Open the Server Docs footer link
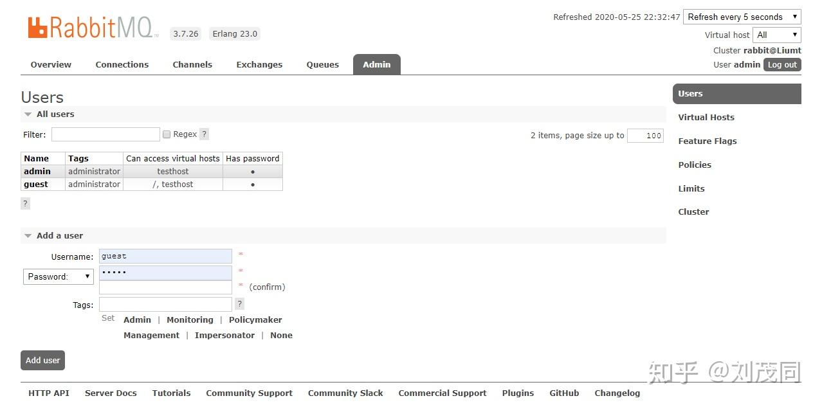 click(111, 393)
